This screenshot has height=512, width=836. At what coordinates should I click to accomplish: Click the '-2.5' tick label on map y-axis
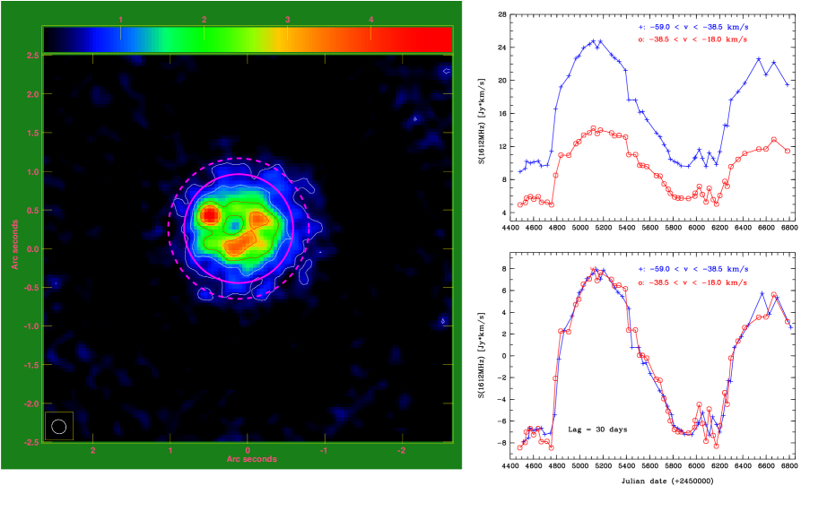tap(31, 442)
